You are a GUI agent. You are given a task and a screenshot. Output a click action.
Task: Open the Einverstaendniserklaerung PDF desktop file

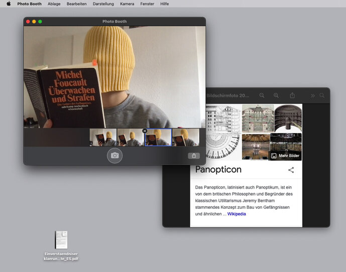point(61,240)
